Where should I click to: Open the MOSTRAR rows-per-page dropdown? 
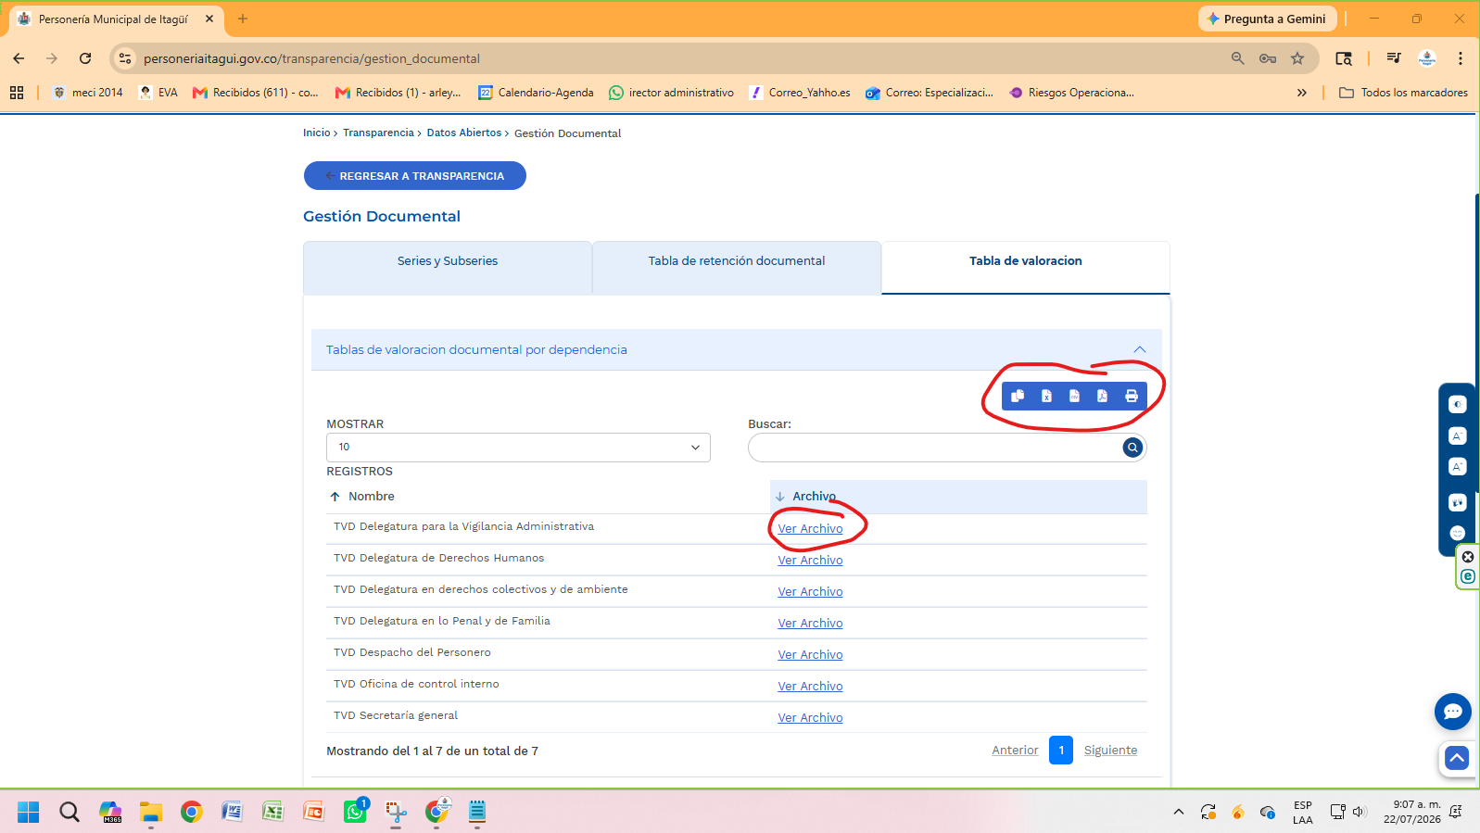(x=518, y=448)
